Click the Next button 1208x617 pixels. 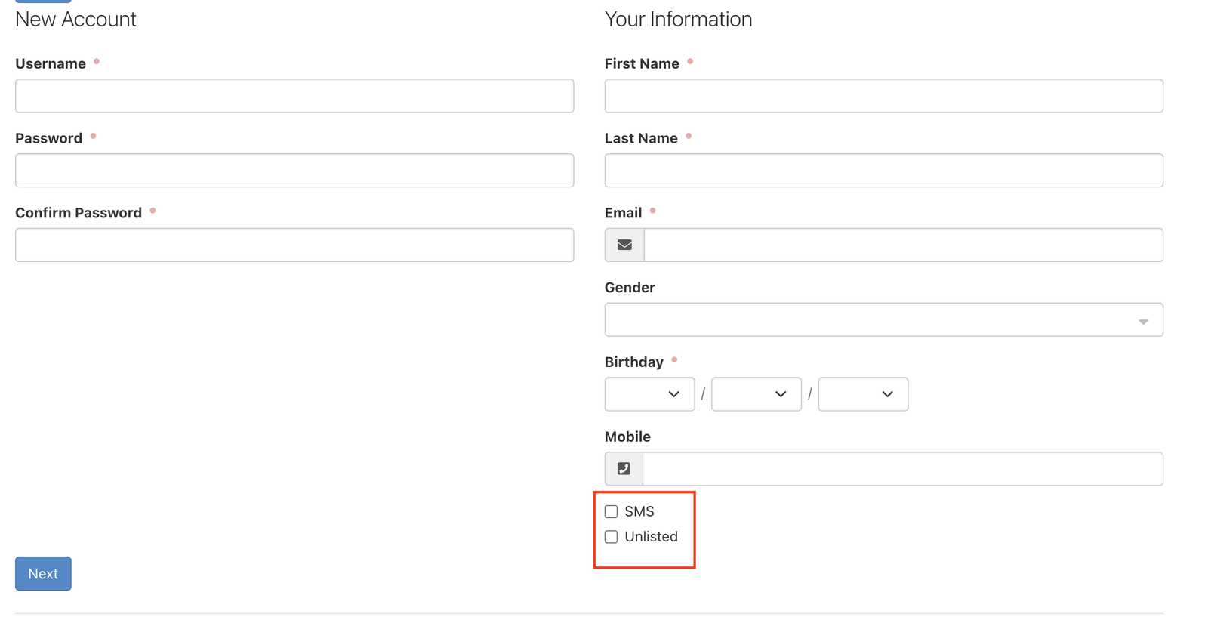tap(43, 574)
